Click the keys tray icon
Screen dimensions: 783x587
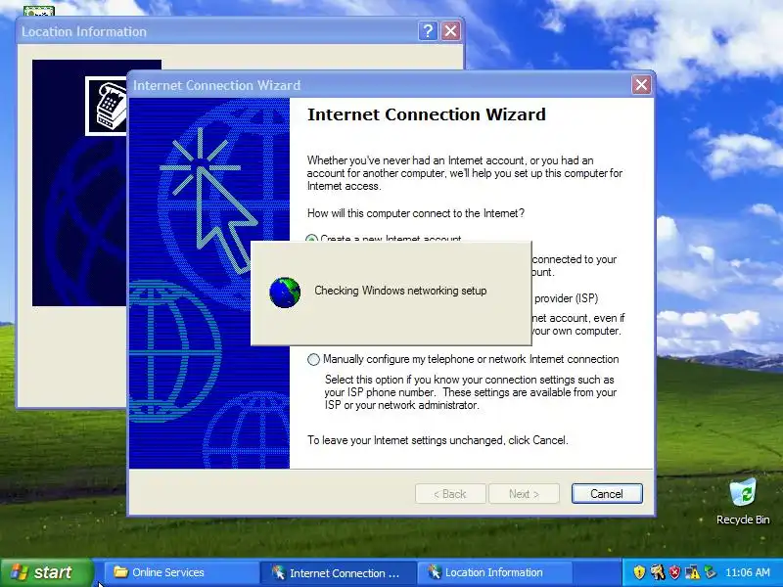(x=657, y=572)
